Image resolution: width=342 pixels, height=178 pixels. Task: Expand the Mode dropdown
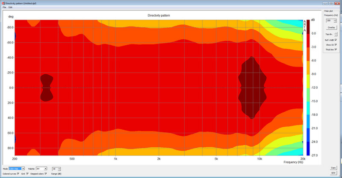point(23,169)
